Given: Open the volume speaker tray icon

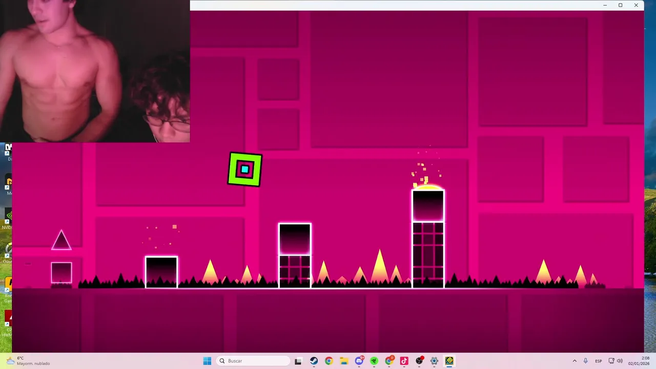Looking at the screenshot, I should pyautogui.click(x=620, y=361).
